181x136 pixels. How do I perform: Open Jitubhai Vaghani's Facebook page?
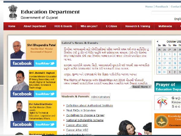point(22,94)
